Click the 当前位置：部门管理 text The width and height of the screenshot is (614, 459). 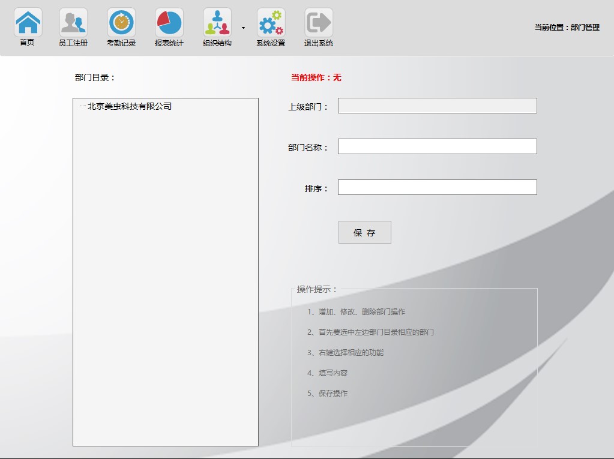567,28
